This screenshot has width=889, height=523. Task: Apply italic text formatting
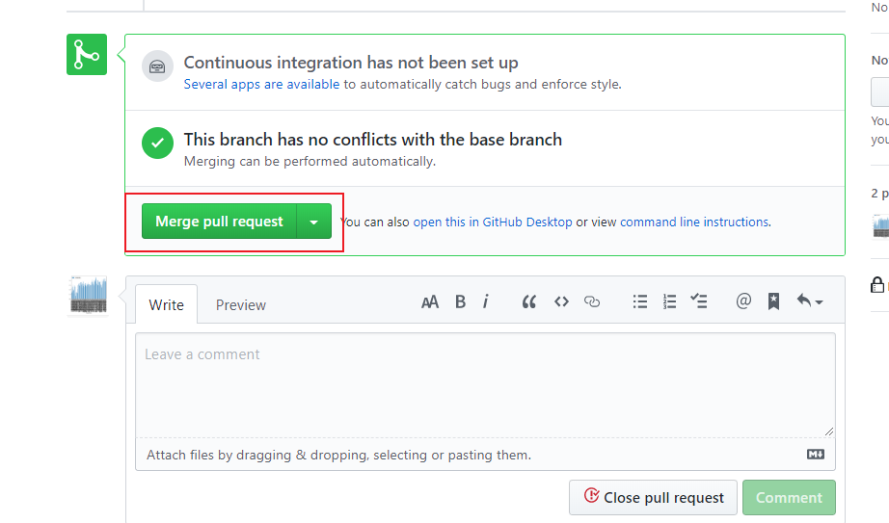click(486, 302)
